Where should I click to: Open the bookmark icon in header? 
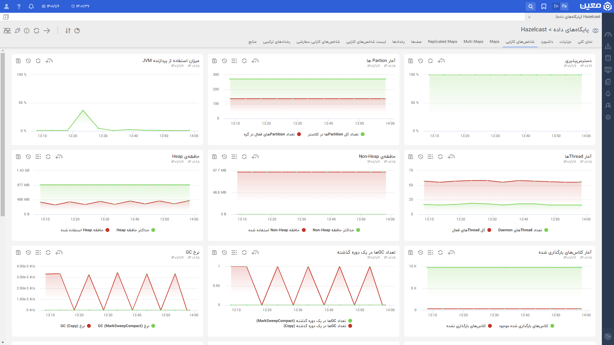coord(544,6)
